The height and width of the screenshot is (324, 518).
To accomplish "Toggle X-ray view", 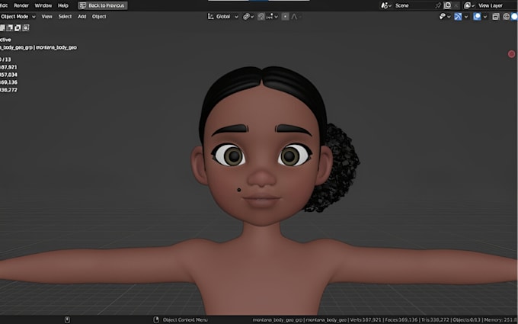I will [x=496, y=17].
